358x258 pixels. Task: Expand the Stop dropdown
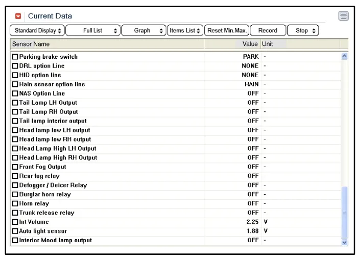(302, 31)
